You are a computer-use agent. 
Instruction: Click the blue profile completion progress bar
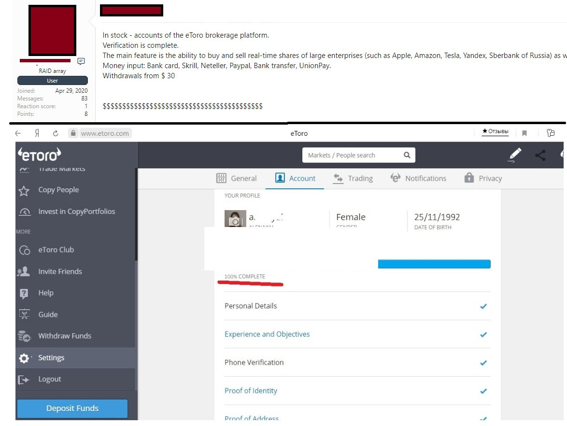(434, 264)
